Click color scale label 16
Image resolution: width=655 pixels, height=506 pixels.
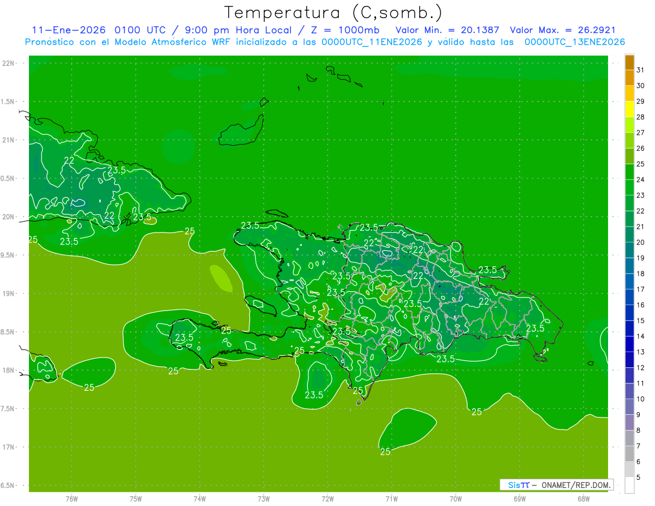point(640,305)
